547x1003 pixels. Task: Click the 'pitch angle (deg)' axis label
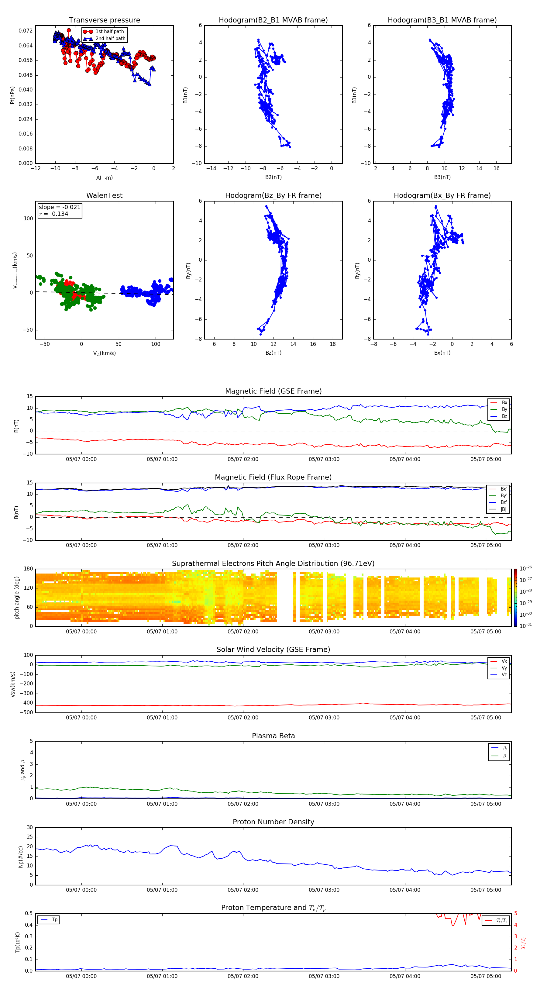tap(17, 598)
